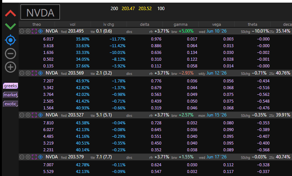Switch to the market tab
Screen dimensions: 292x176
pyautogui.click(x=10, y=95)
